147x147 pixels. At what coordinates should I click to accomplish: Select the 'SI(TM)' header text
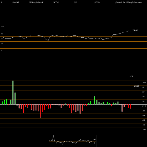(x=56, y=2)
